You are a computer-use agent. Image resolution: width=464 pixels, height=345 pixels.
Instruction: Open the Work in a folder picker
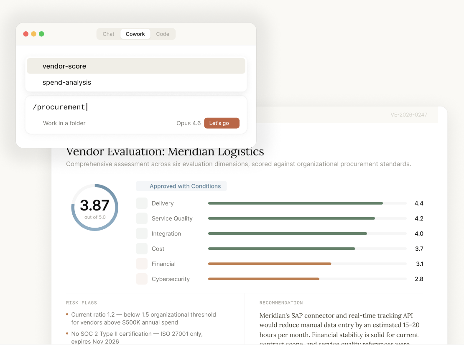(x=64, y=123)
